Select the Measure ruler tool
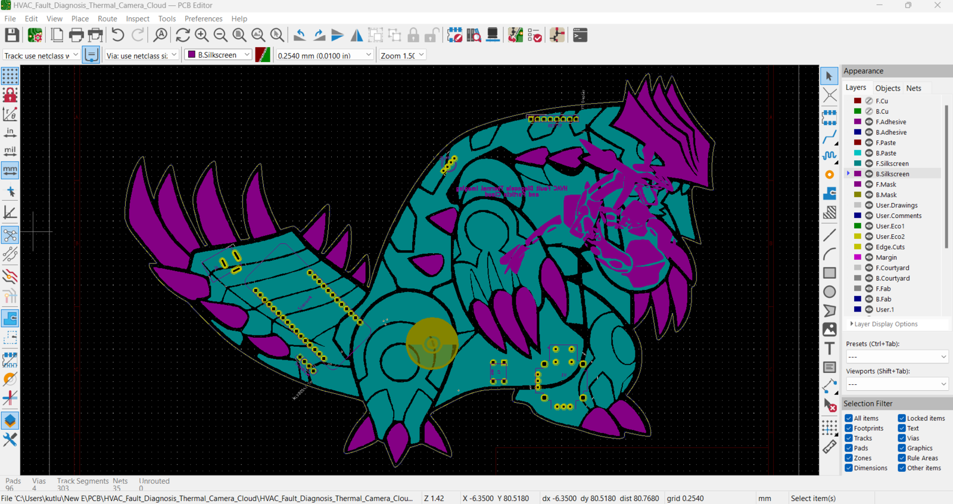This screenshot has width=953, height=504. point(829,447)
